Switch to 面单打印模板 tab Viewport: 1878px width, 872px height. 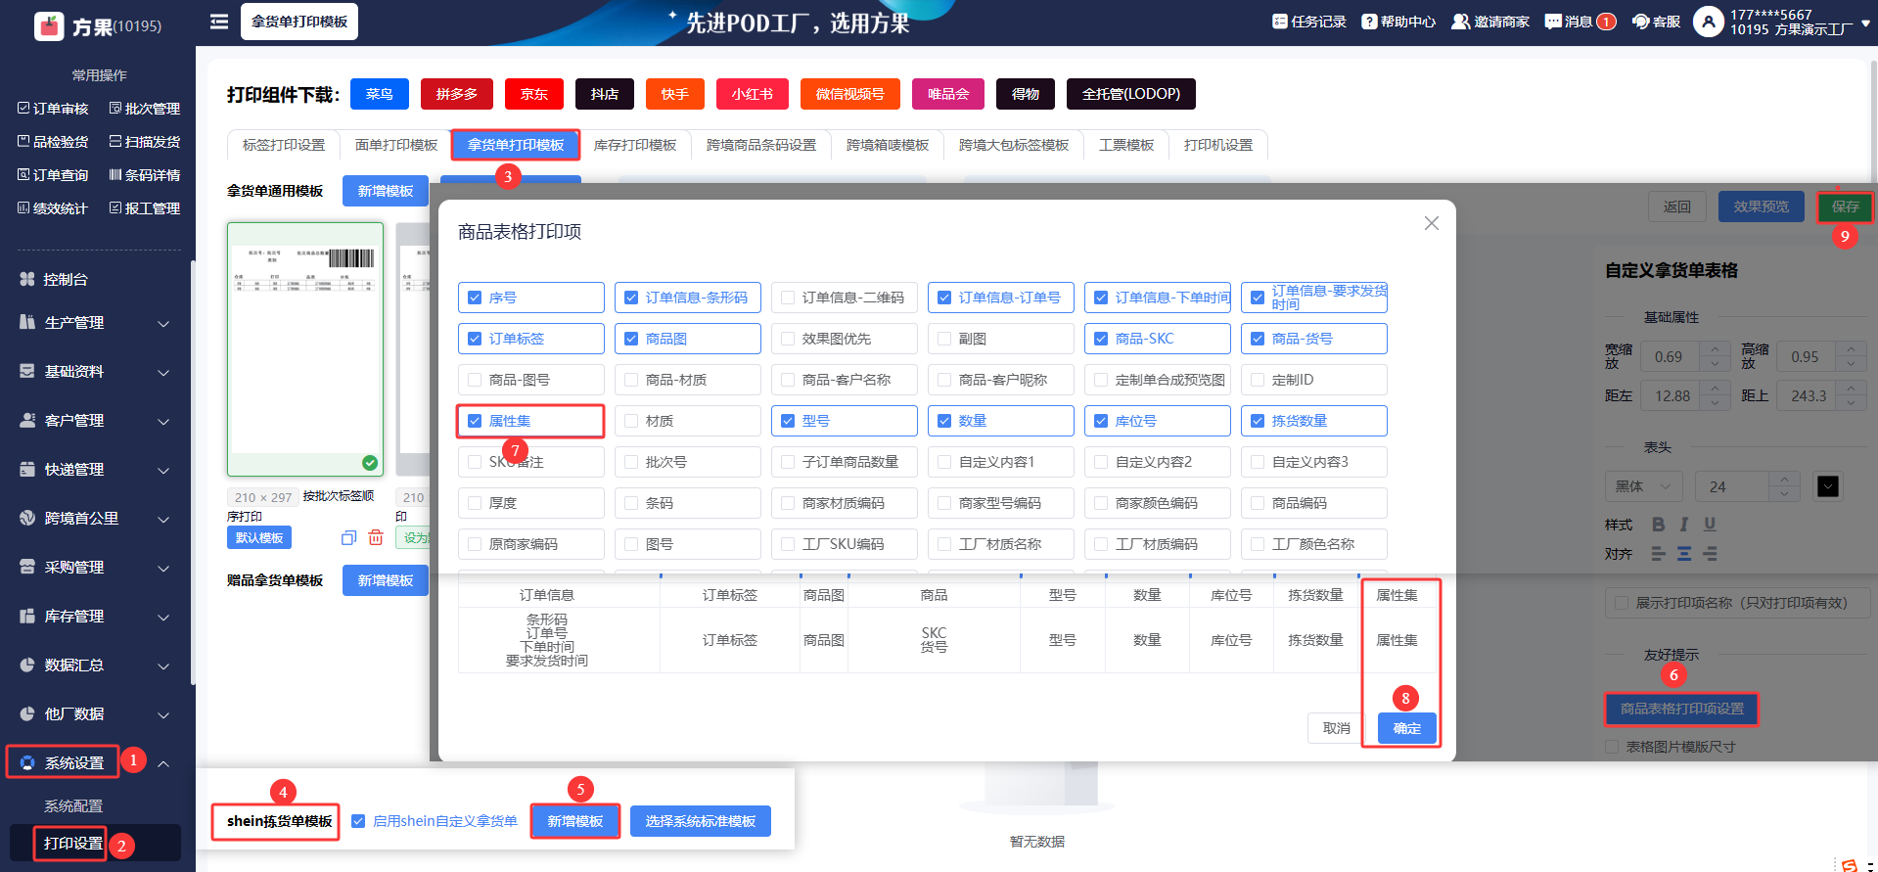coord(395,145)
